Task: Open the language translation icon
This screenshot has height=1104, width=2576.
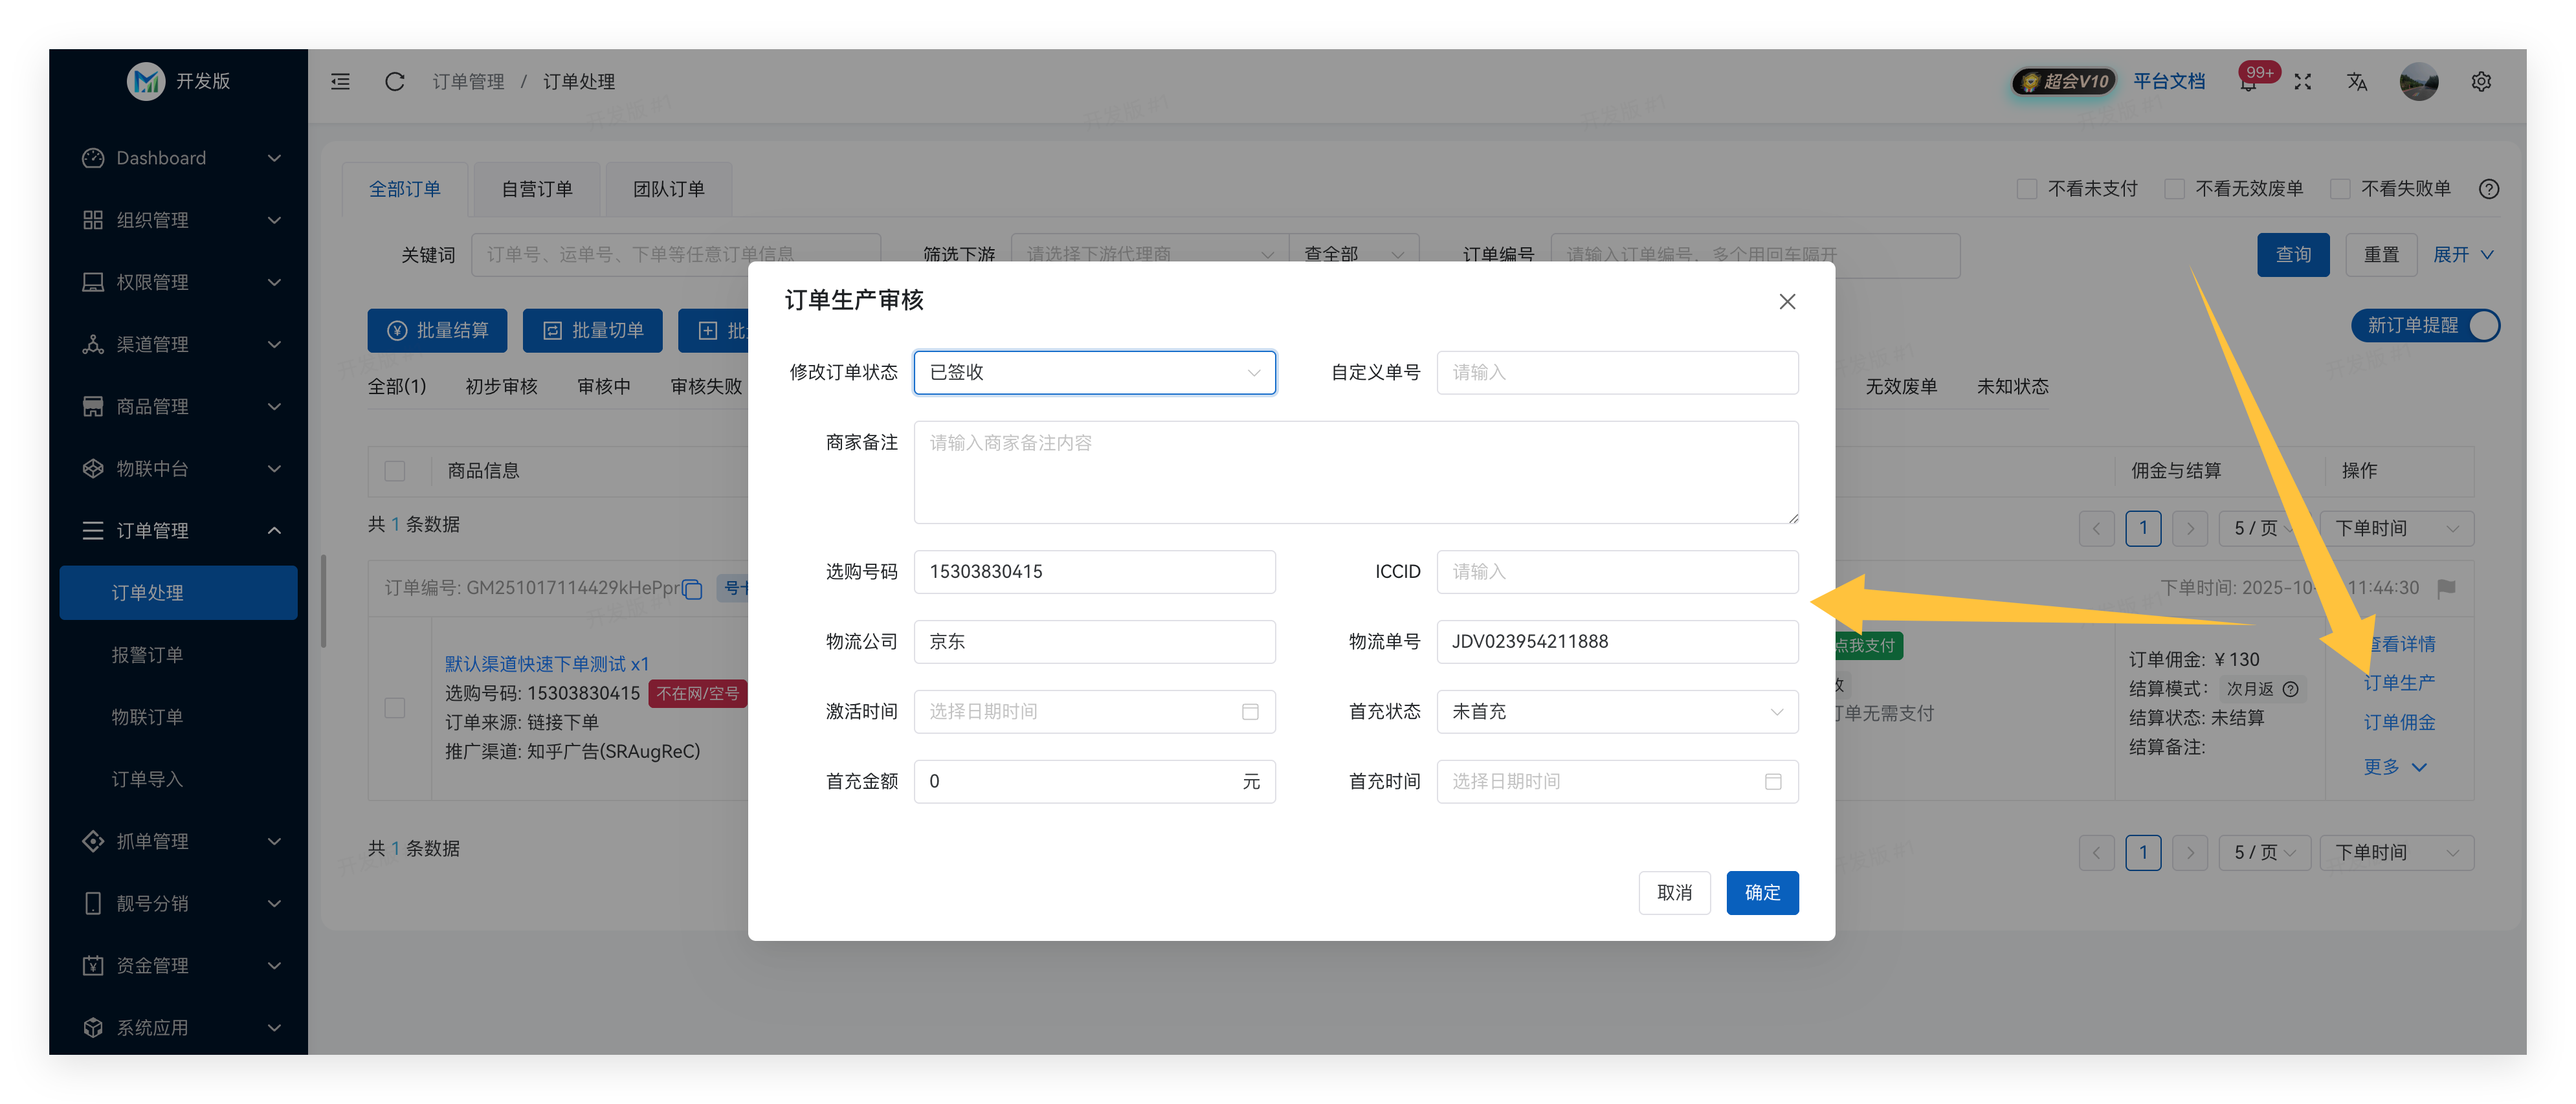Action: 2357,82
